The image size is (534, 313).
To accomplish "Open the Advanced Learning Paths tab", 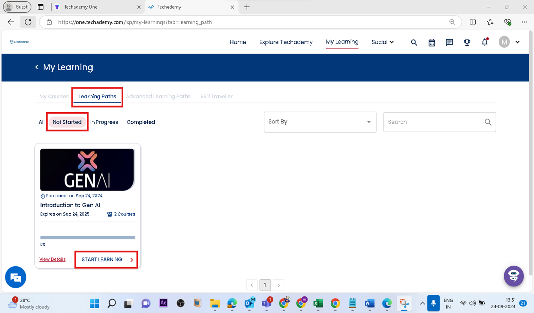I will click(158, 96).
